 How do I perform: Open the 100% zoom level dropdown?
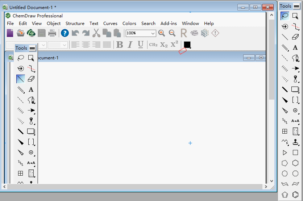(153, 33)
